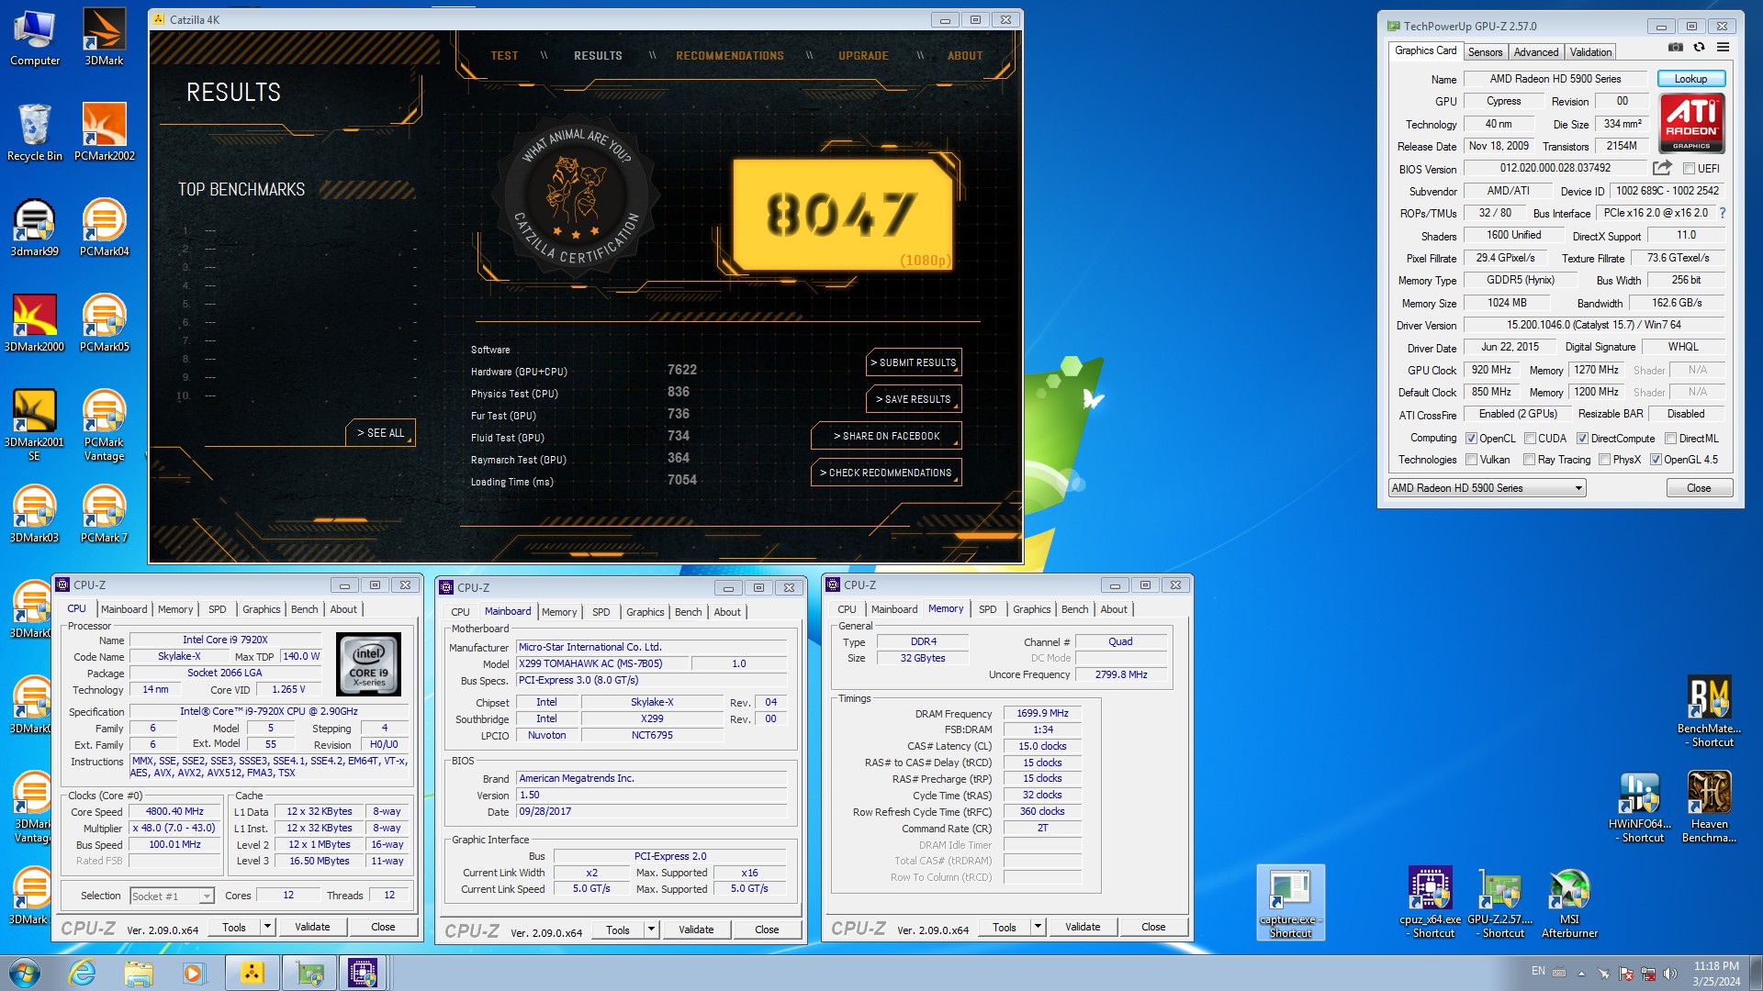
Task: Open HWiNFO64 desktop shortcut
Action: [x=1640, y=807]
